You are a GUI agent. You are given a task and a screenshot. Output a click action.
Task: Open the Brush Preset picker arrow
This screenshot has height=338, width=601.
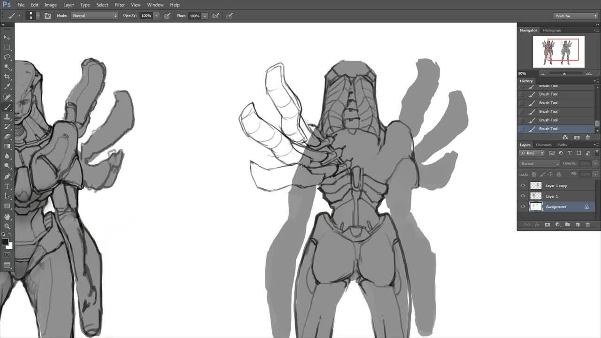[38, 15]
